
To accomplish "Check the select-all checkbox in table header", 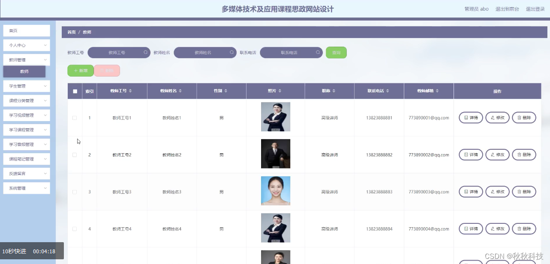I will 74,91.
